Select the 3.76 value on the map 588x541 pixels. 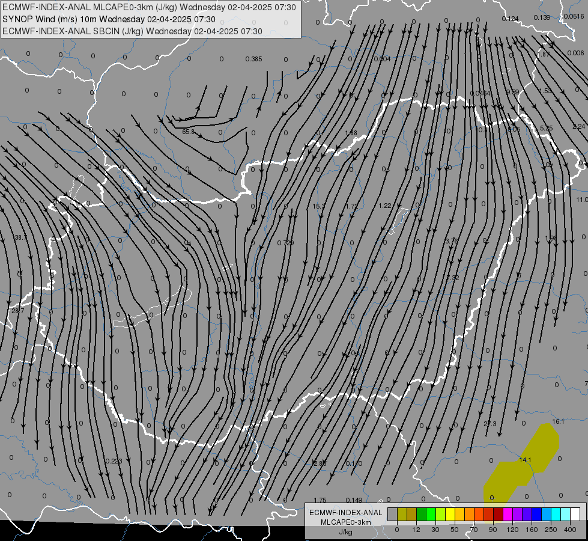click(x=451, y=241)
